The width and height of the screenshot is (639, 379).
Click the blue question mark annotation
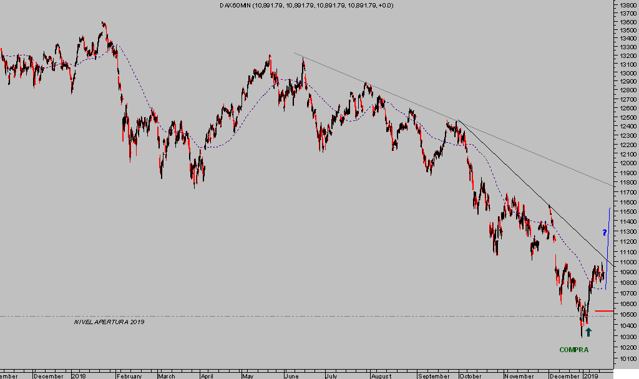(604, 233)
